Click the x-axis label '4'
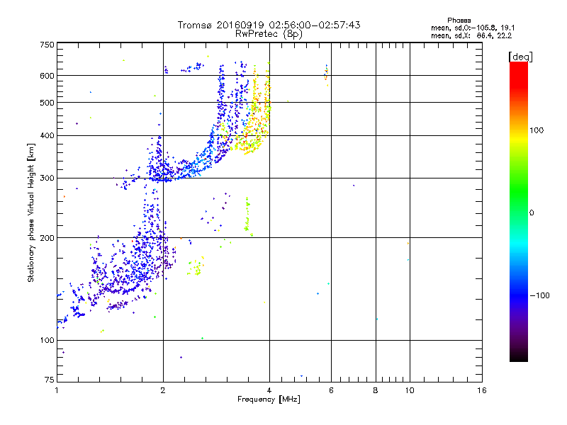 (269, 390)
